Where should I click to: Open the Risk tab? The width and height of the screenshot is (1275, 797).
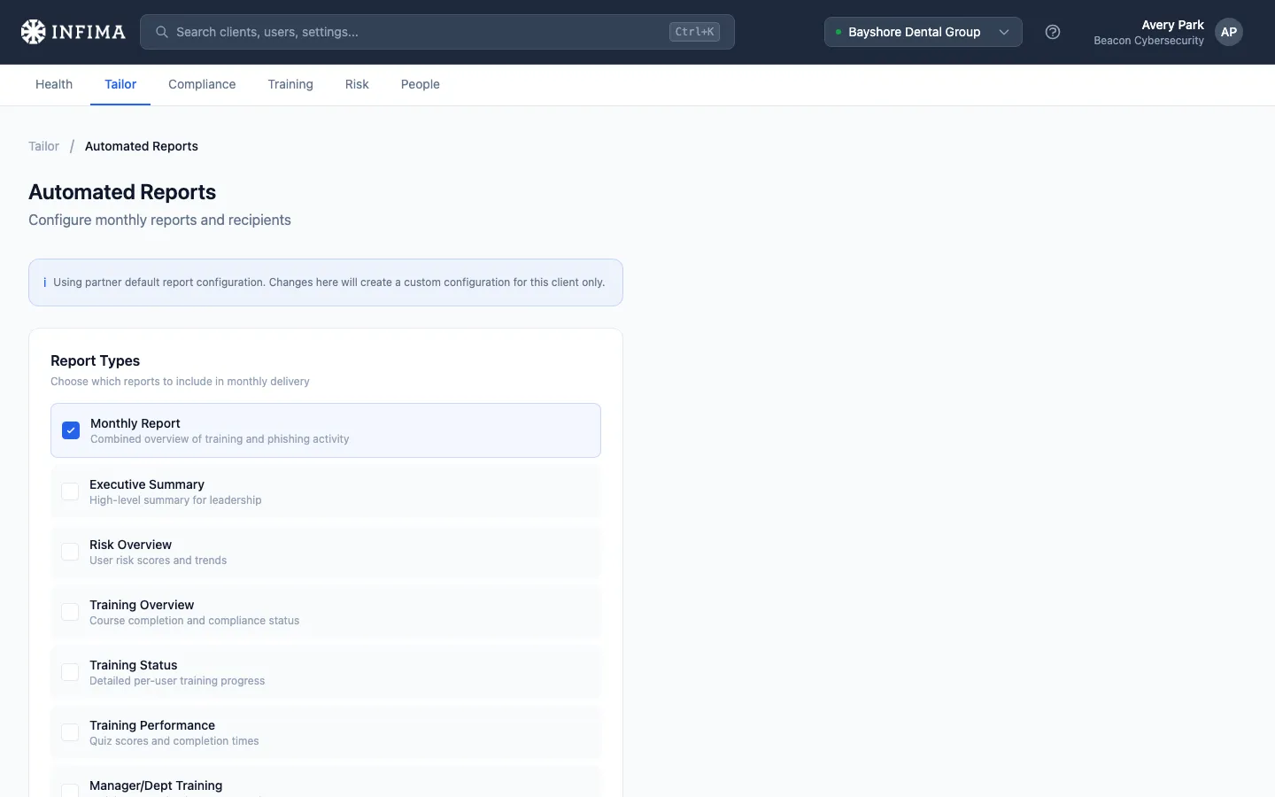(x=357, y=84)
